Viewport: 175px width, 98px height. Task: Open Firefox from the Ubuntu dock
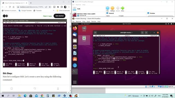coord(75,28)
